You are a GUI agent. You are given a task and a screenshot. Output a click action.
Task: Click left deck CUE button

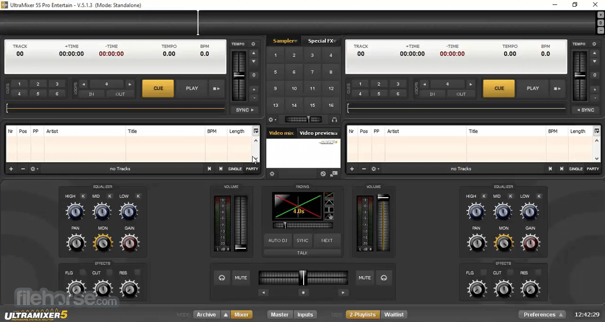pos(158,88)
